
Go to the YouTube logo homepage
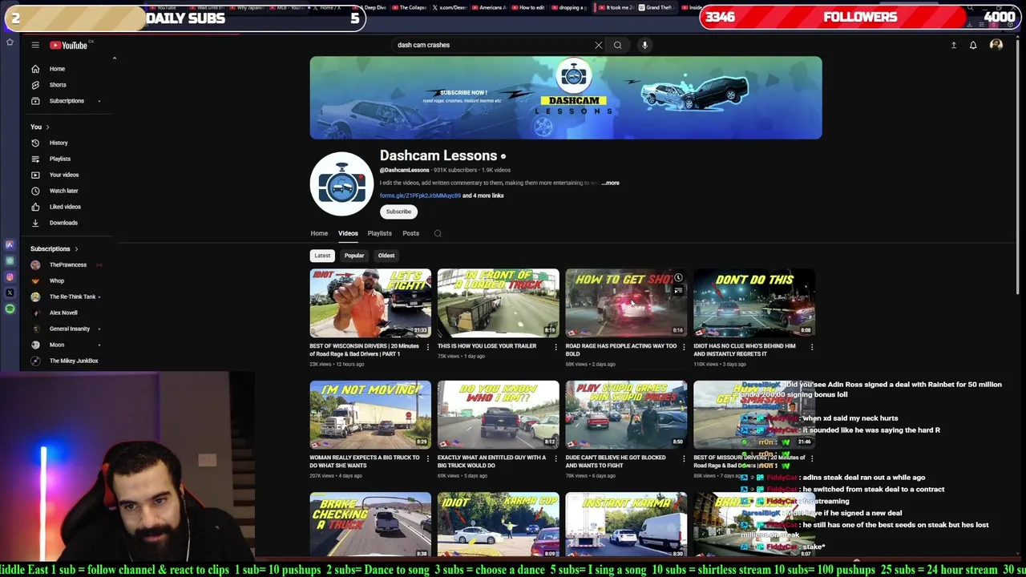pyautogui.click(x=69, y=45)
